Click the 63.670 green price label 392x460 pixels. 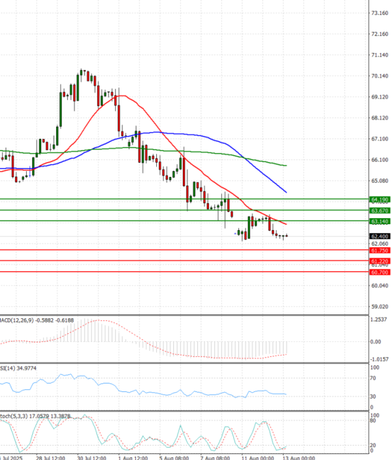point(380,210)
